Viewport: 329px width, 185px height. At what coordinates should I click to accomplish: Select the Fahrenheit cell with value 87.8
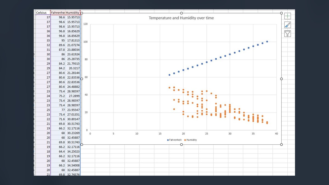[58, 50]
